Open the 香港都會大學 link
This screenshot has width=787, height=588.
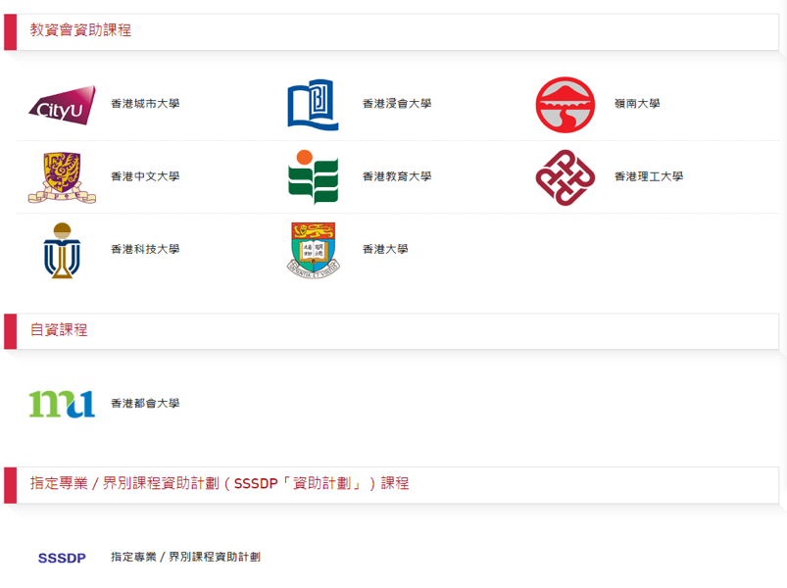pyautogui.click(x=145, y=404)
